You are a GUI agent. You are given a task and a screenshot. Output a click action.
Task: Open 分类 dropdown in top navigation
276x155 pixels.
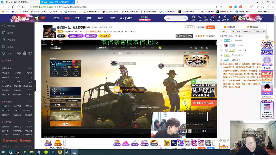(x=78, y=18)
